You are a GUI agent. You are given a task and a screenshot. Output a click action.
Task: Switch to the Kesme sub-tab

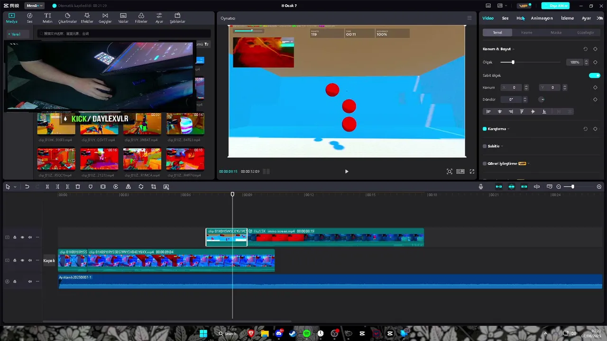point(526,33)
